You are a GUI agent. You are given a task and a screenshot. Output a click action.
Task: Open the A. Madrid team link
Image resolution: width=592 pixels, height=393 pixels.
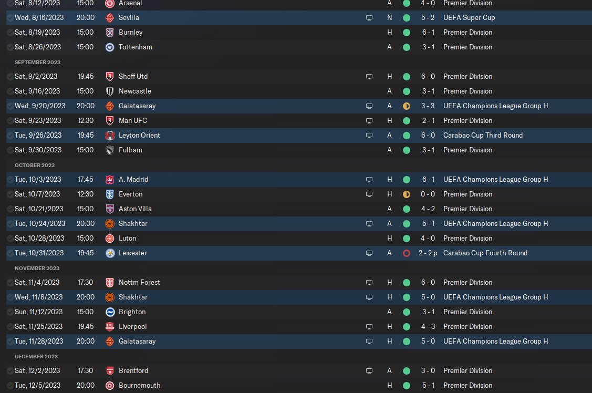[133, 180]
